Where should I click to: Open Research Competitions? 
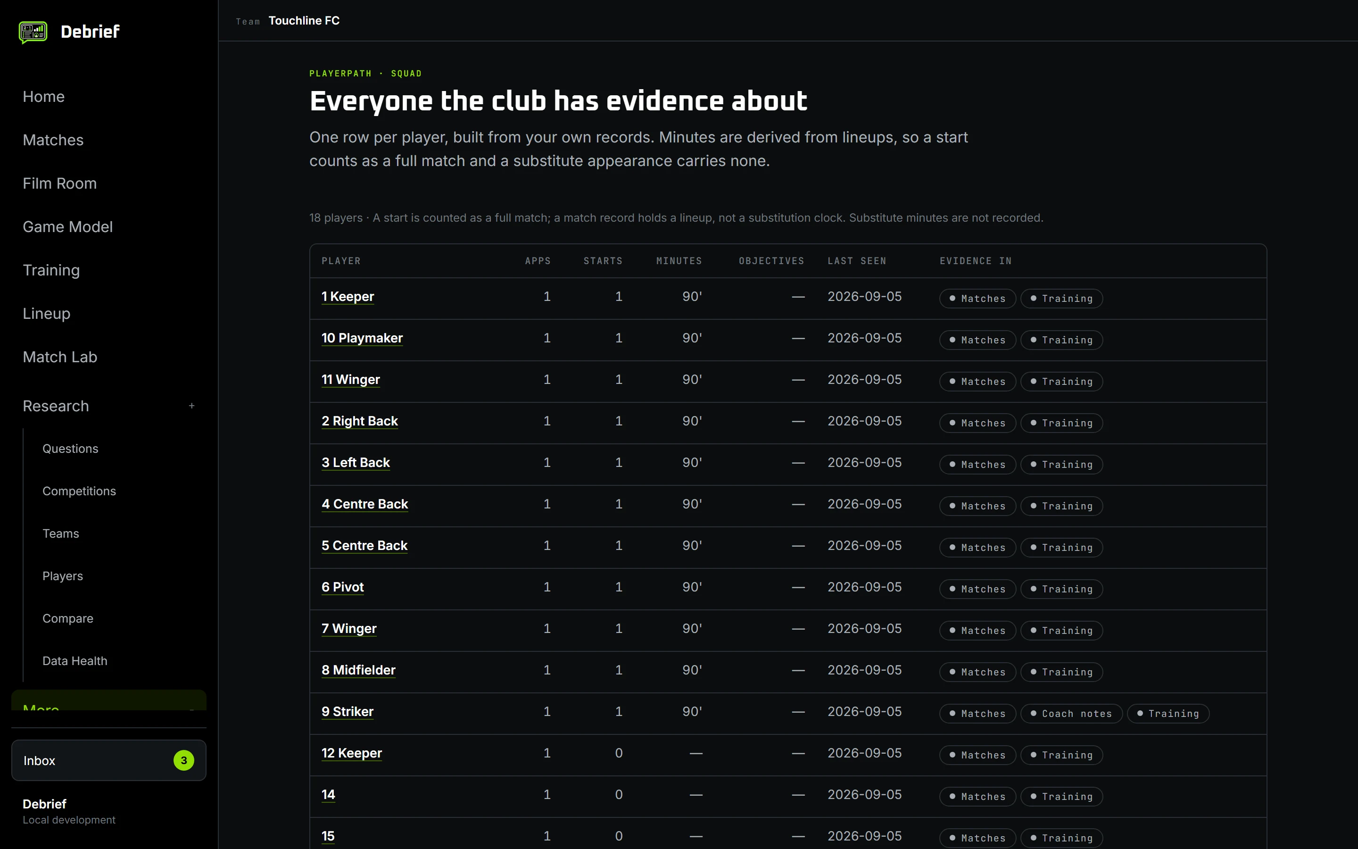point(79,491)
